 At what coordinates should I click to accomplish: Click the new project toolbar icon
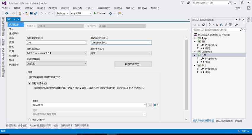tap(20, 13)
